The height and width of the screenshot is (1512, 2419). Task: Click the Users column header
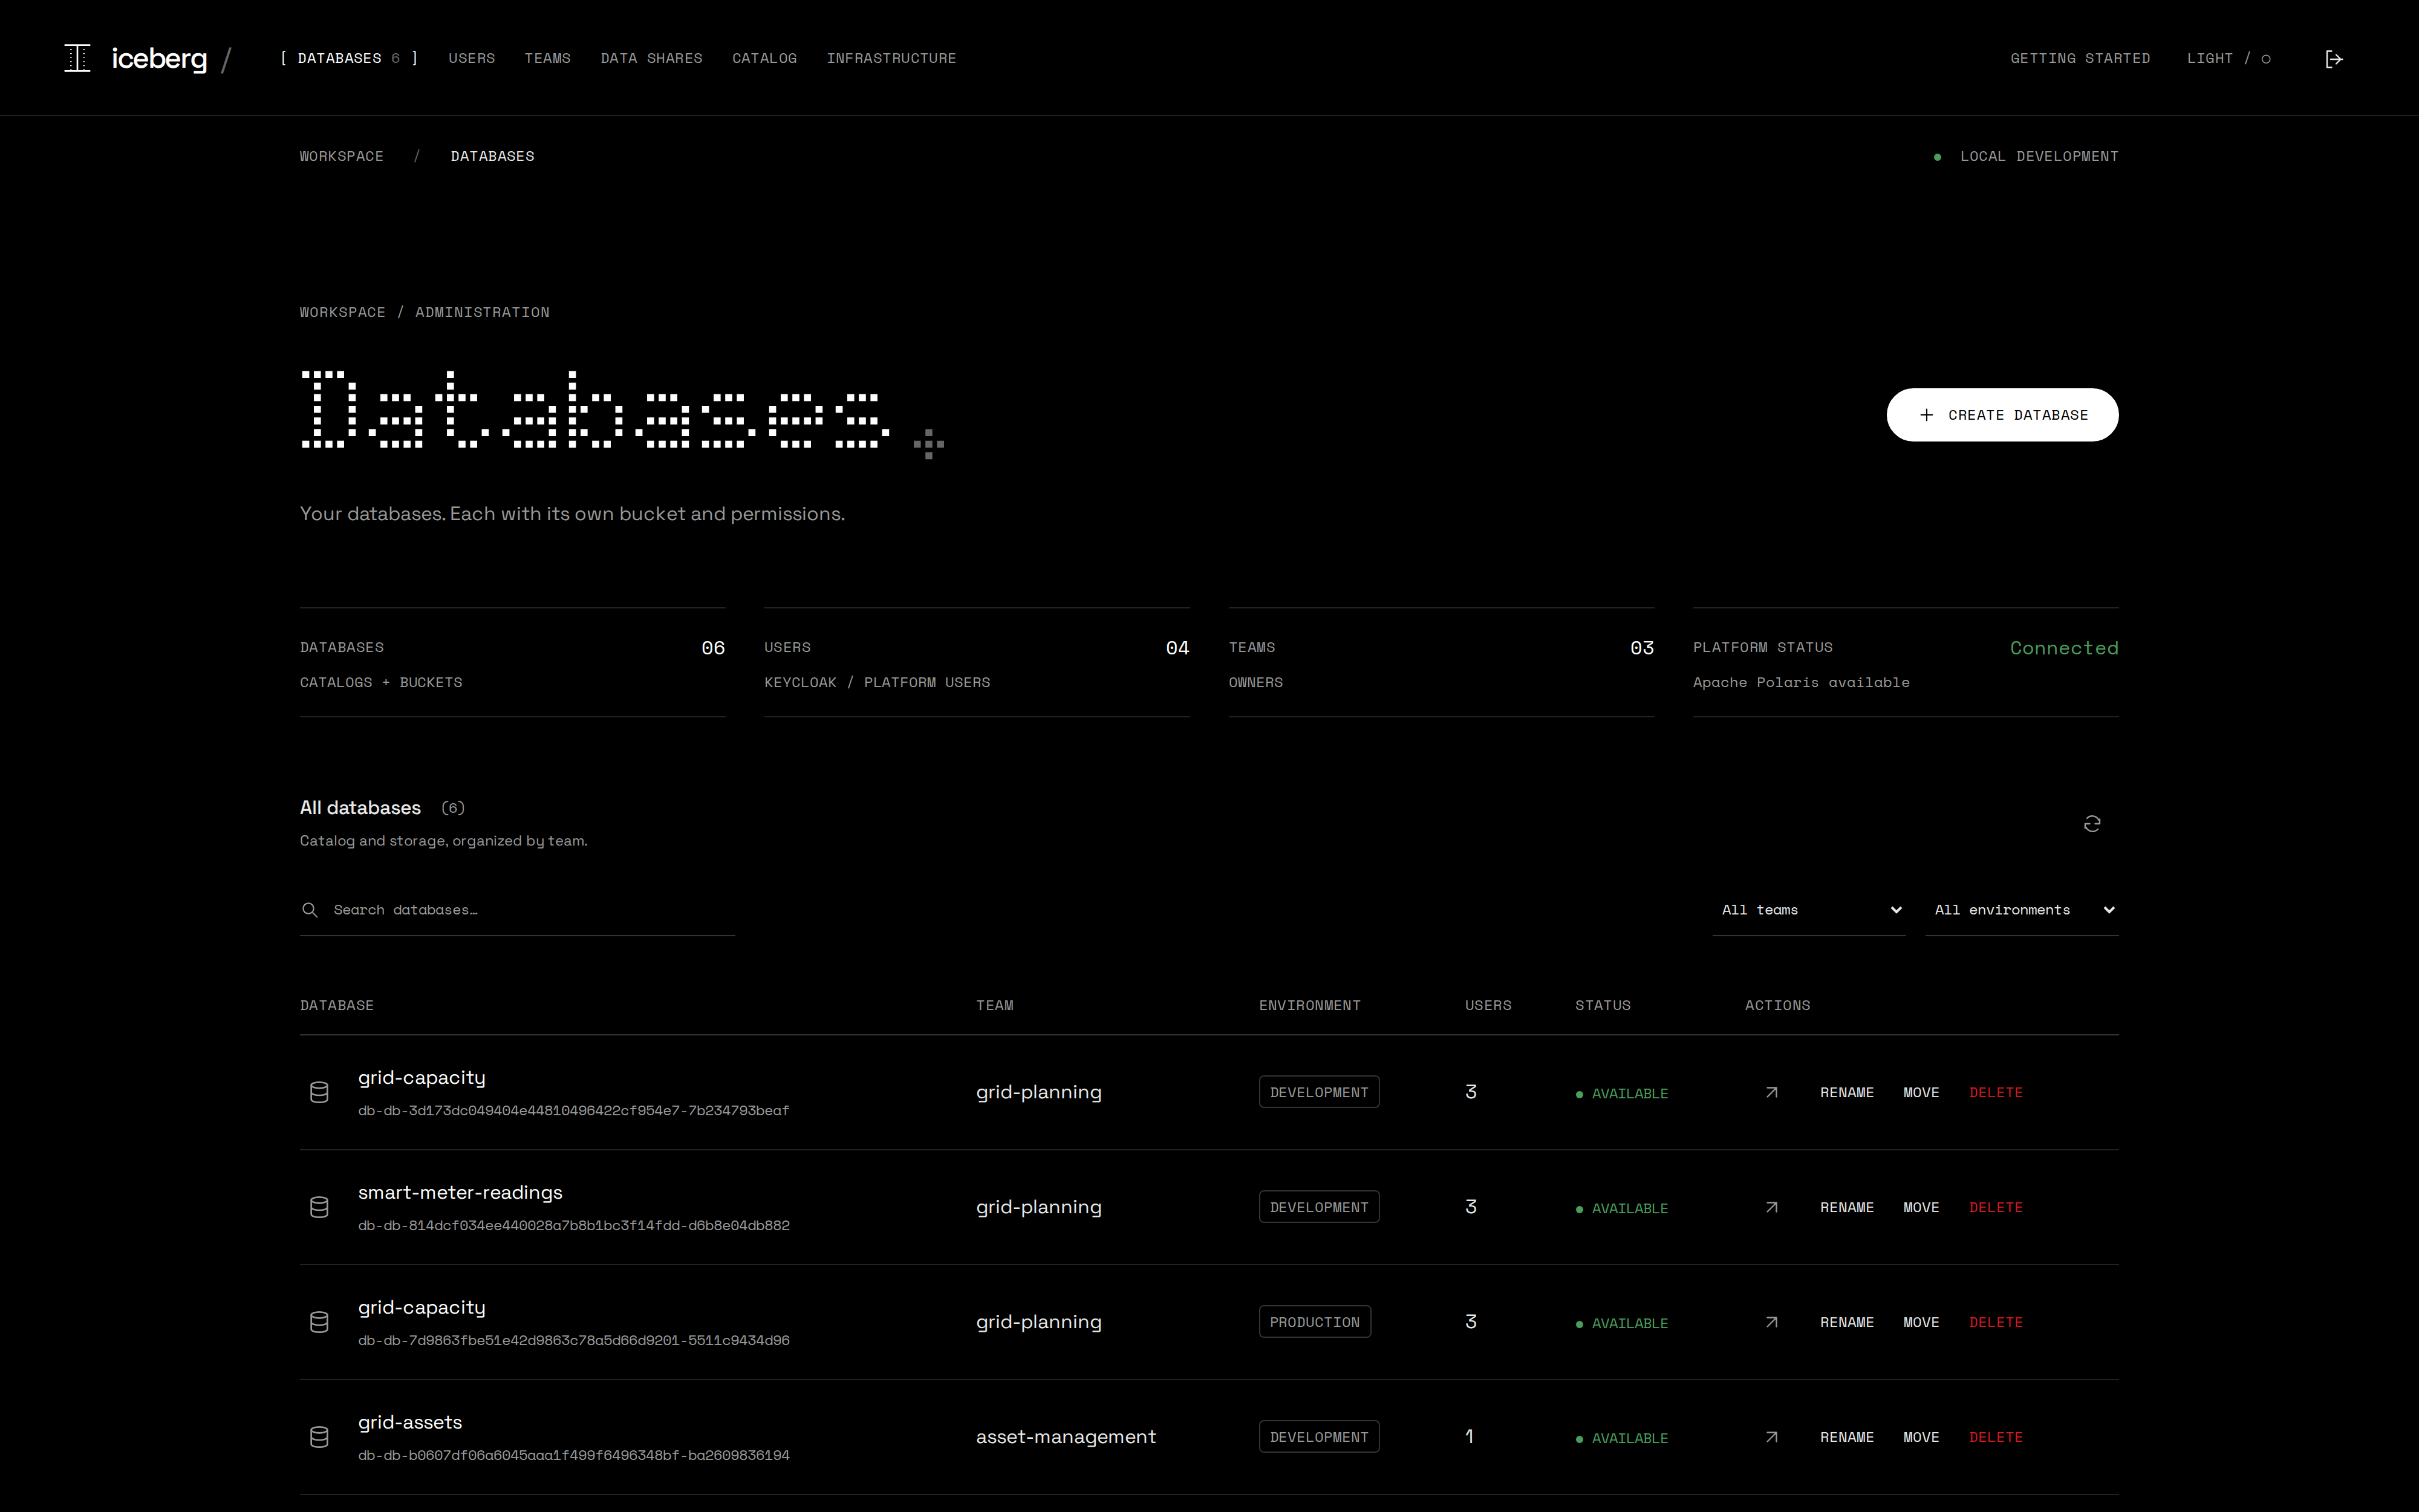click(x=1488, y=1005)
